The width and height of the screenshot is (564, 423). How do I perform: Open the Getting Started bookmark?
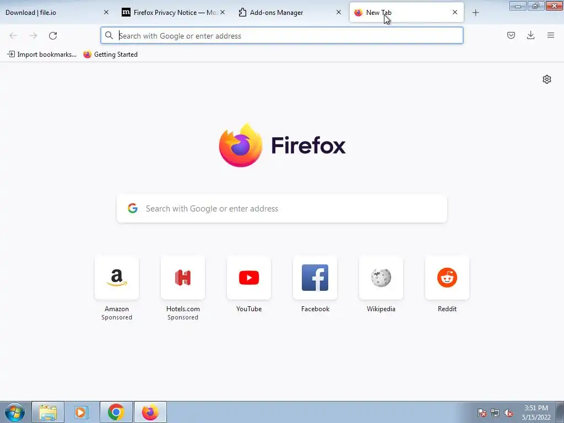pos(110,55)
